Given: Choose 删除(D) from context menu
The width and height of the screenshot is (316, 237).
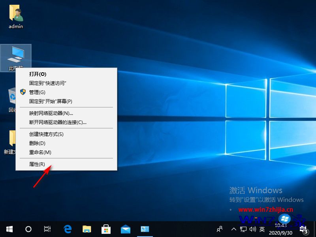Looking at the screenshot, I should pyautogui.click(x=66, y=143).
